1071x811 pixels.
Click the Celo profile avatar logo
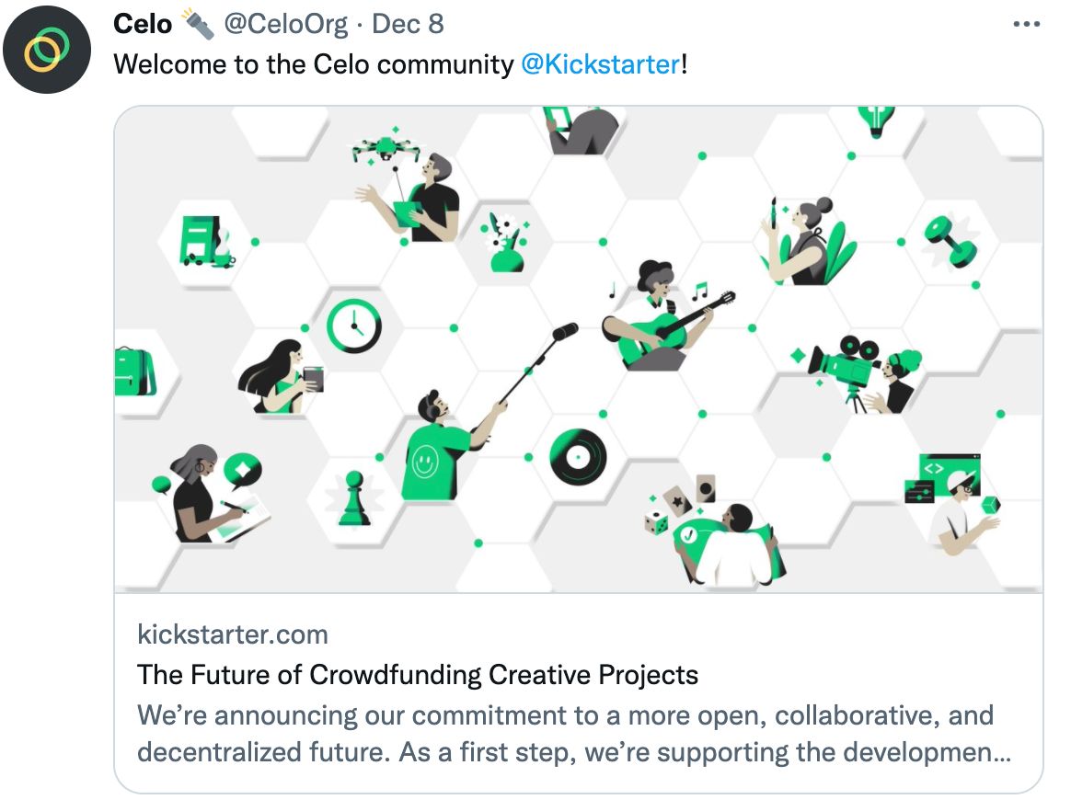click(x=47, y=49)
